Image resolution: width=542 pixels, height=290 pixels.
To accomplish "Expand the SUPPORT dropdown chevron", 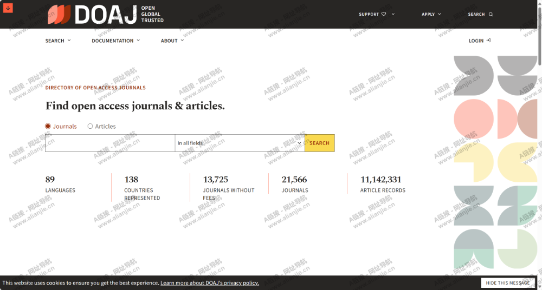I will pyautogui.click(x=393, y=14).
